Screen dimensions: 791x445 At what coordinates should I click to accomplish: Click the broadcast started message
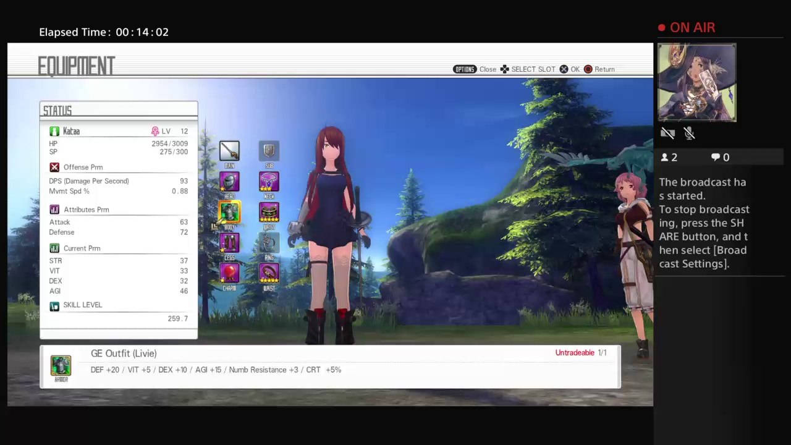704,222
